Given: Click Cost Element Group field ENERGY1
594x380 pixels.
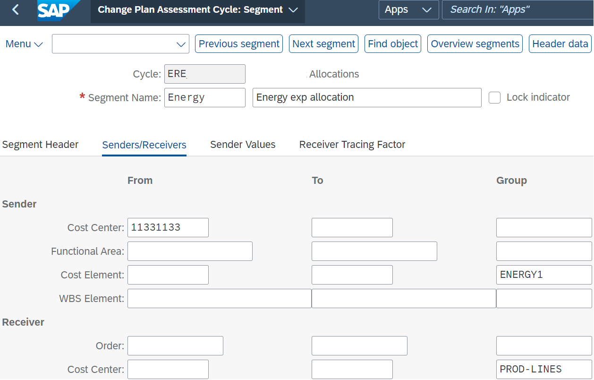Looking at the screenshot, I should 544,275.
